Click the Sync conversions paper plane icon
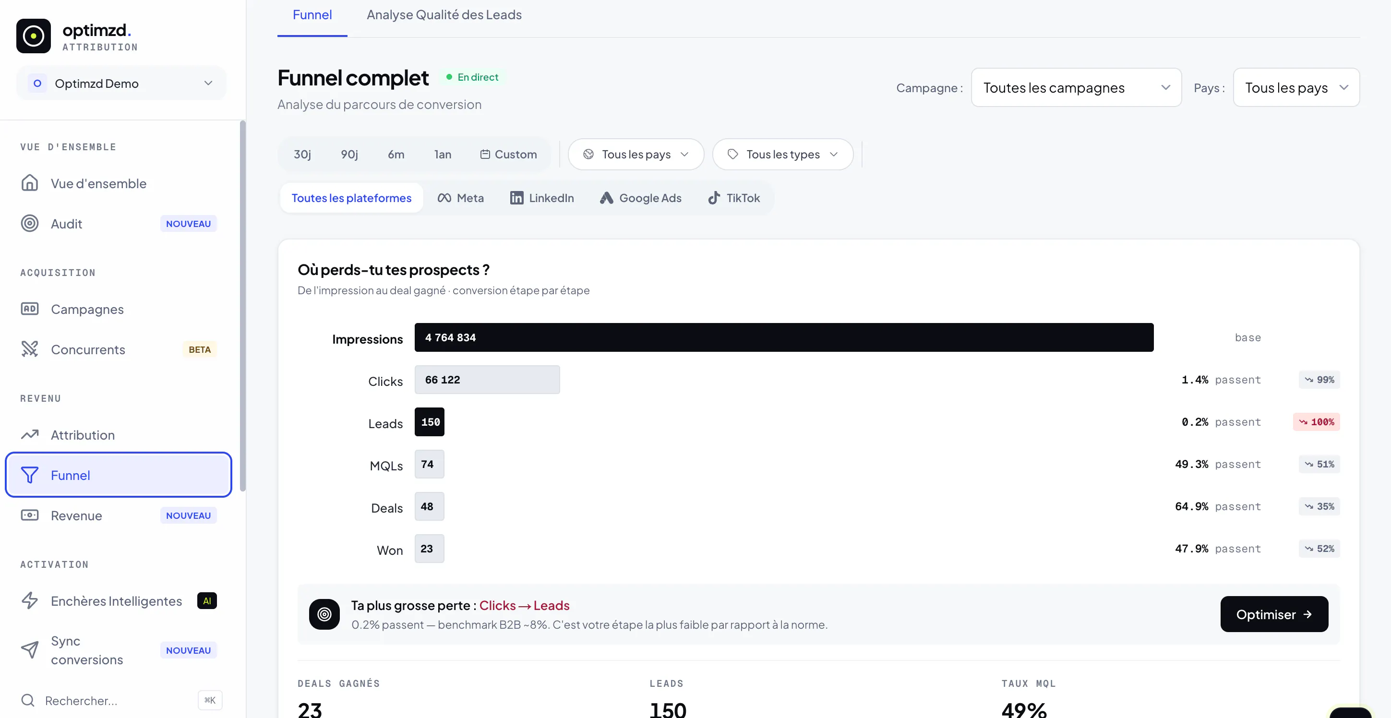This screenshot has height=718, width=1391. coord(30,650)
